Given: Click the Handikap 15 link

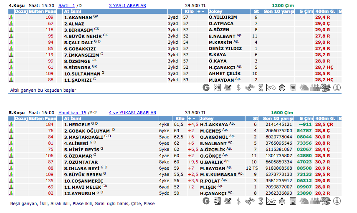Looking at the screenshot, I should (72, 113).
